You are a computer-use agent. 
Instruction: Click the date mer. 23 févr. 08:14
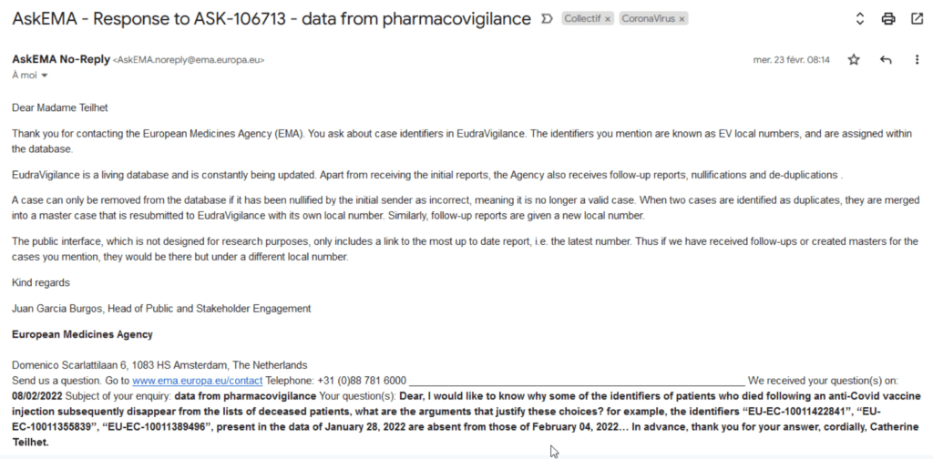click(792, 60)
